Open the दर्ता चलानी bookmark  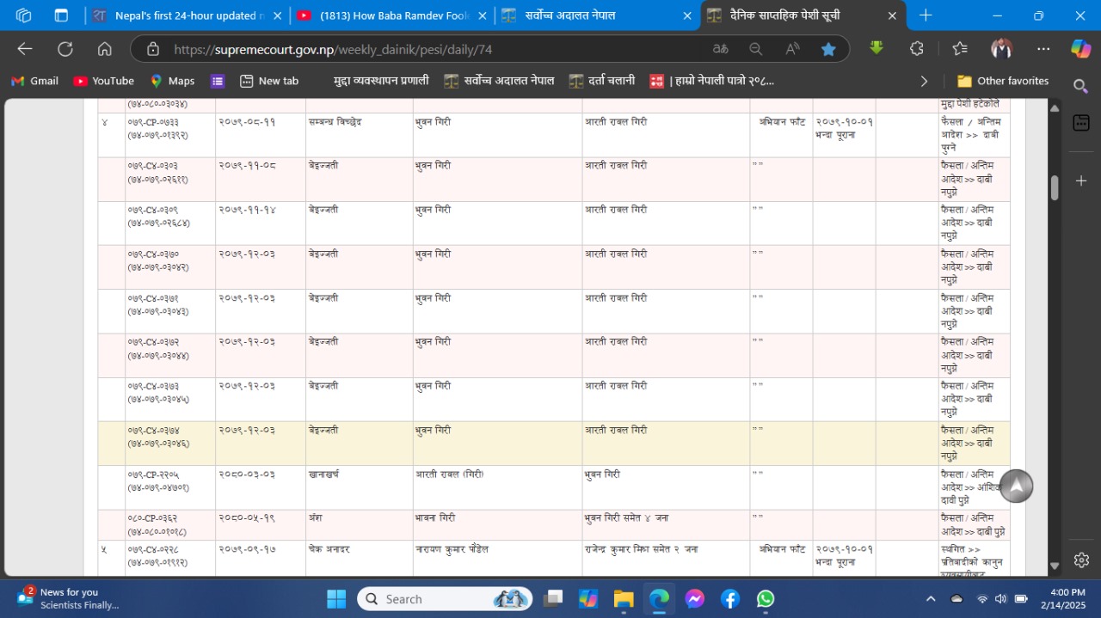tap(602, 81)
